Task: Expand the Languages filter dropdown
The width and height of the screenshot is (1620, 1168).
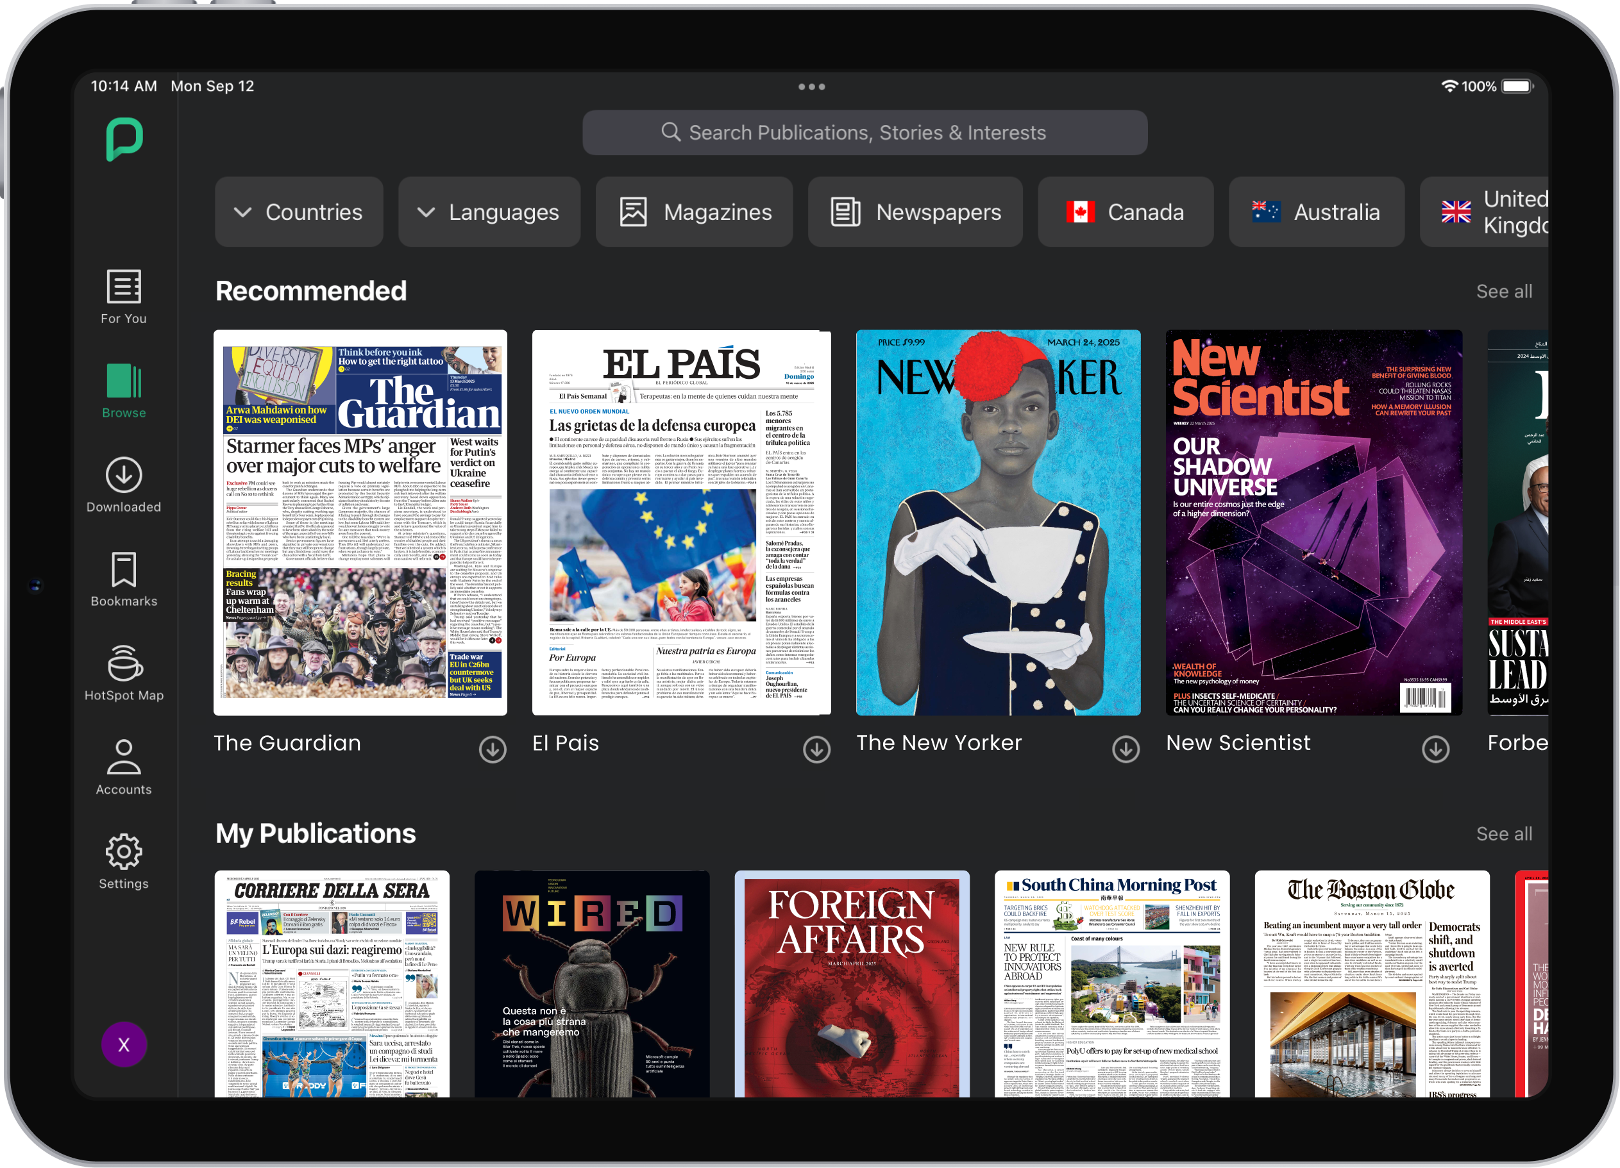Action: [x=490, y=212]
